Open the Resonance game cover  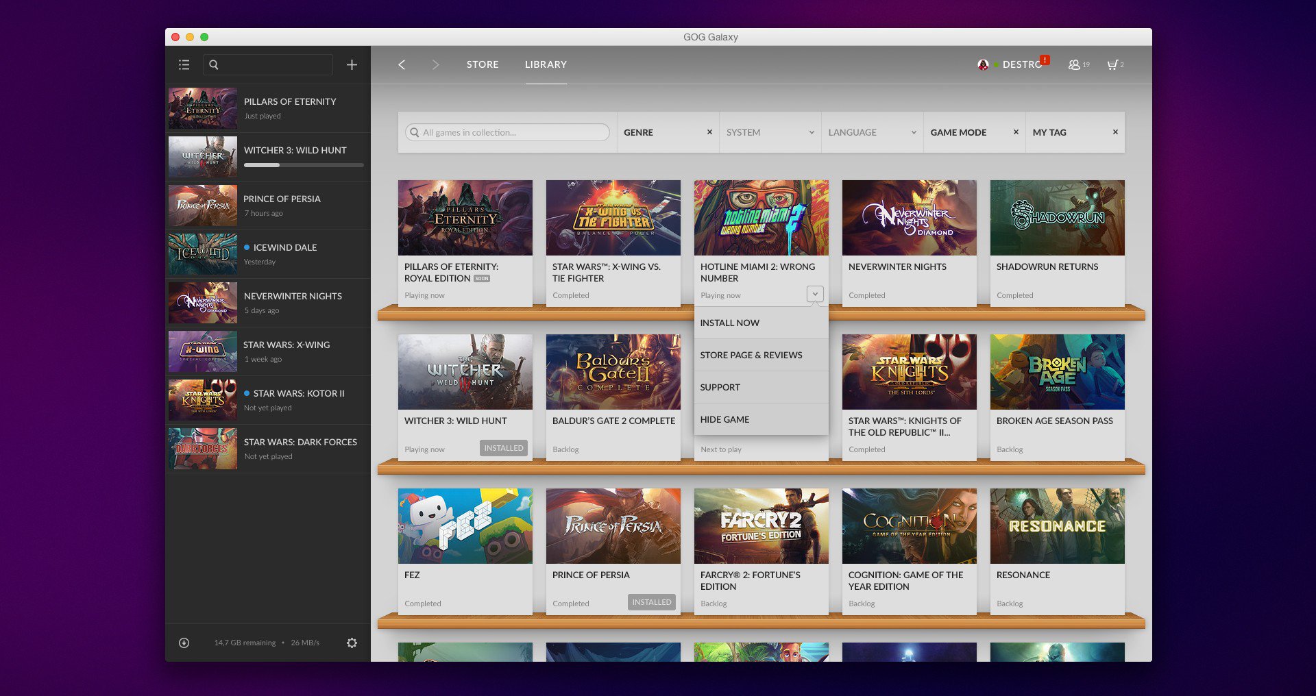(1058, 526)
